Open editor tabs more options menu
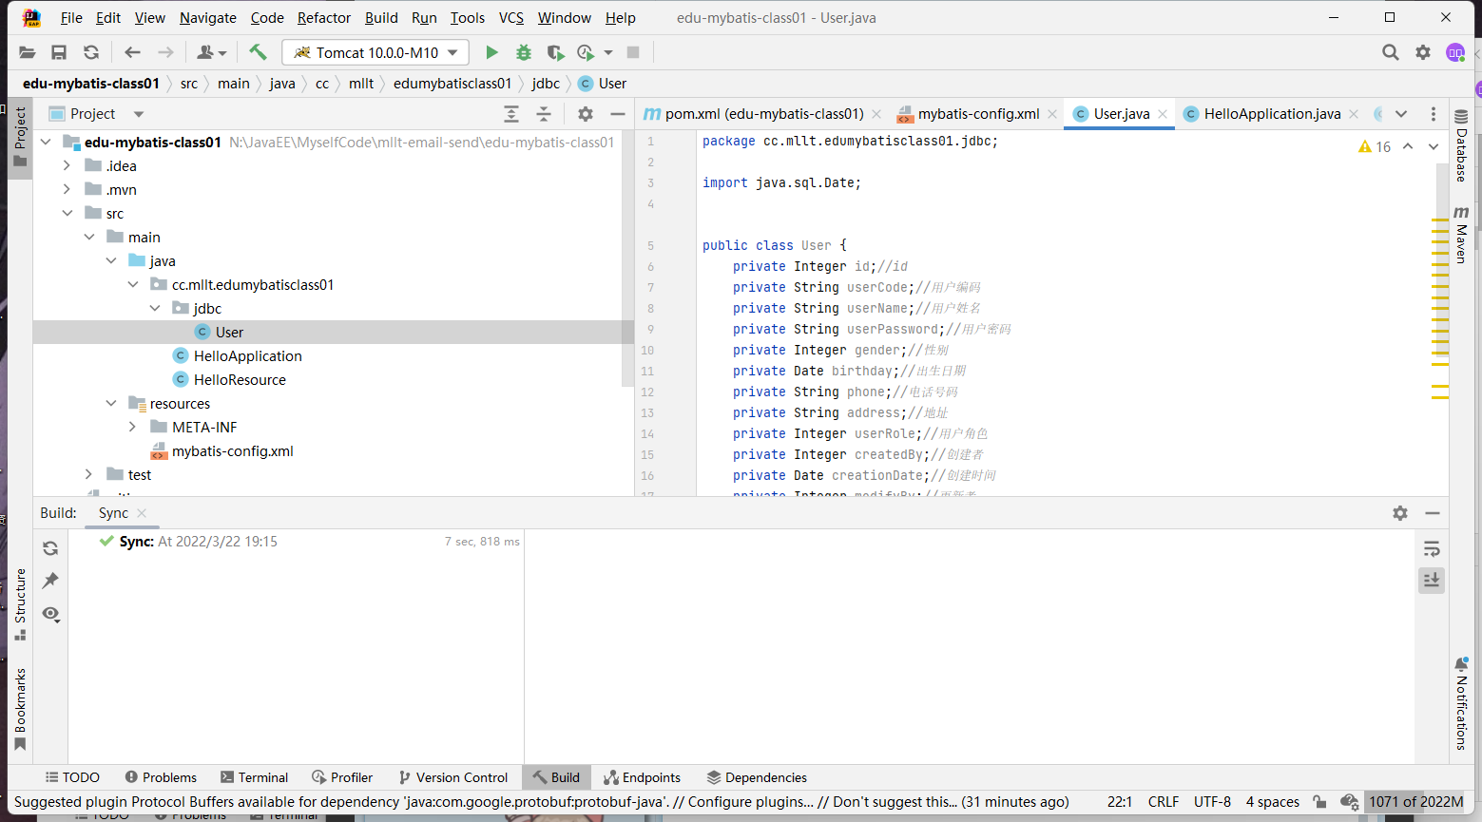 pyautogui.click(x=1434, y=114)
